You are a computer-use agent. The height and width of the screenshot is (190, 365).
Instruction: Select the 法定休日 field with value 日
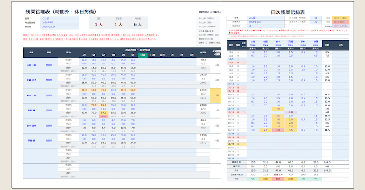click(x=265, y=26)
